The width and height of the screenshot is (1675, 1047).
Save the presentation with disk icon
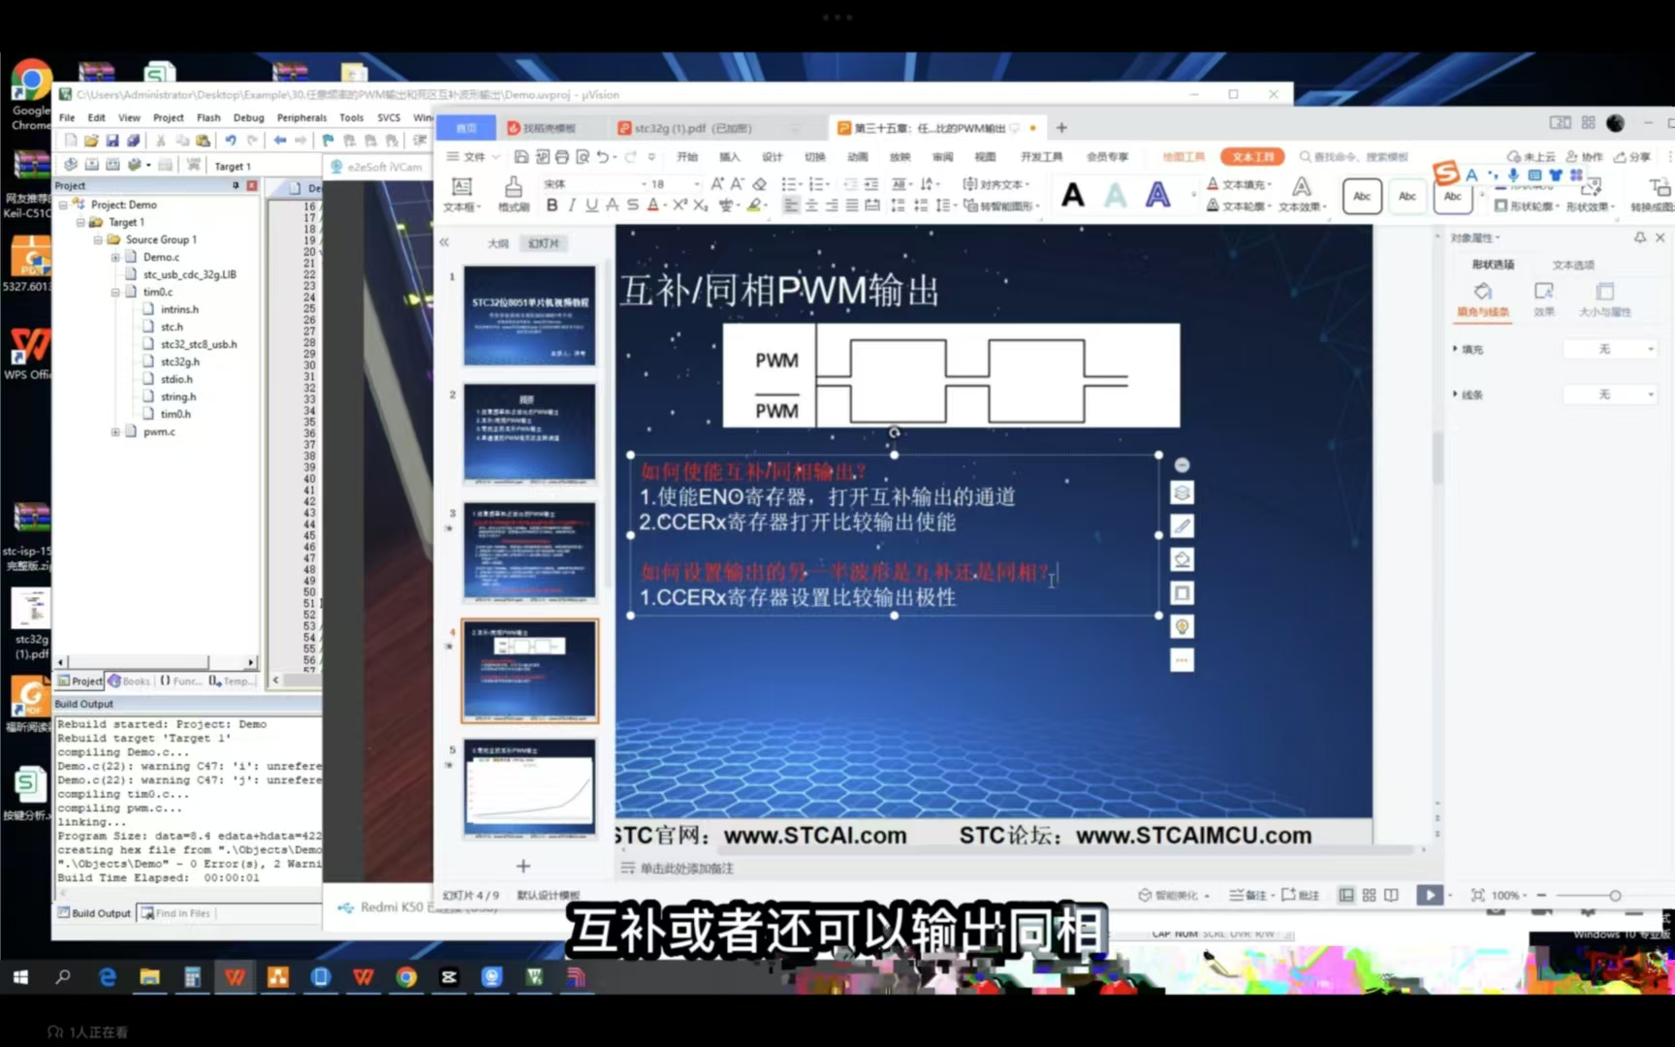[521, 156]
